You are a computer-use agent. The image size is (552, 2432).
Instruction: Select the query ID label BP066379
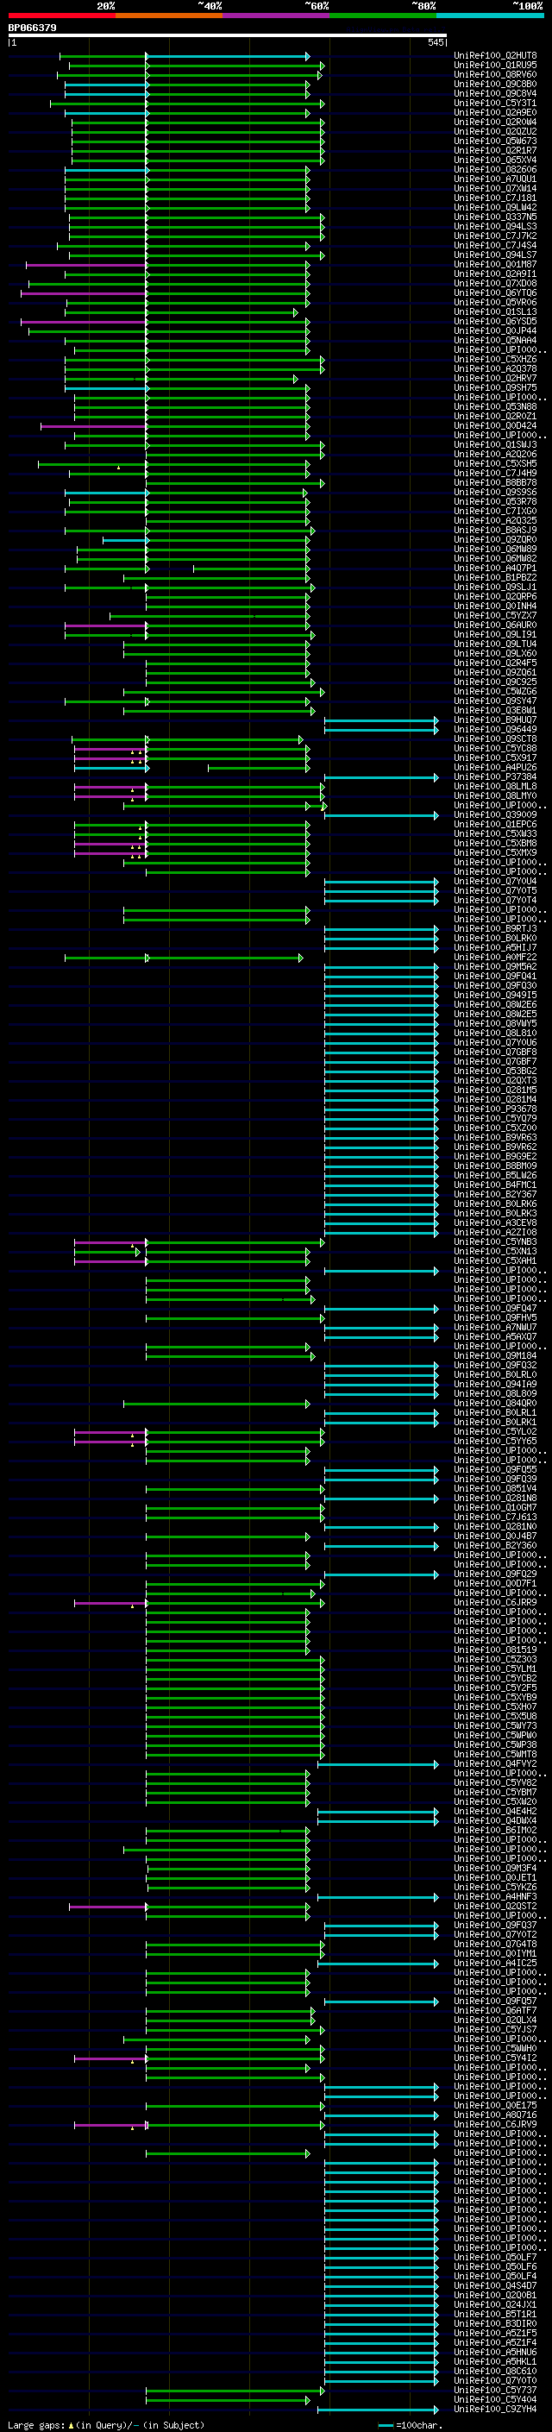(32, 28)
